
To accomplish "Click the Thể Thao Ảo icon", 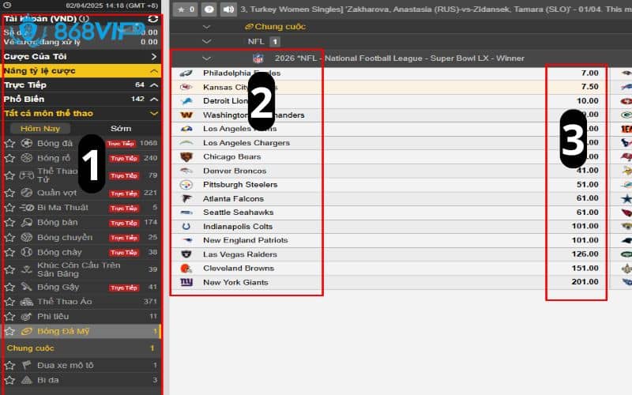I will [27, 302].
